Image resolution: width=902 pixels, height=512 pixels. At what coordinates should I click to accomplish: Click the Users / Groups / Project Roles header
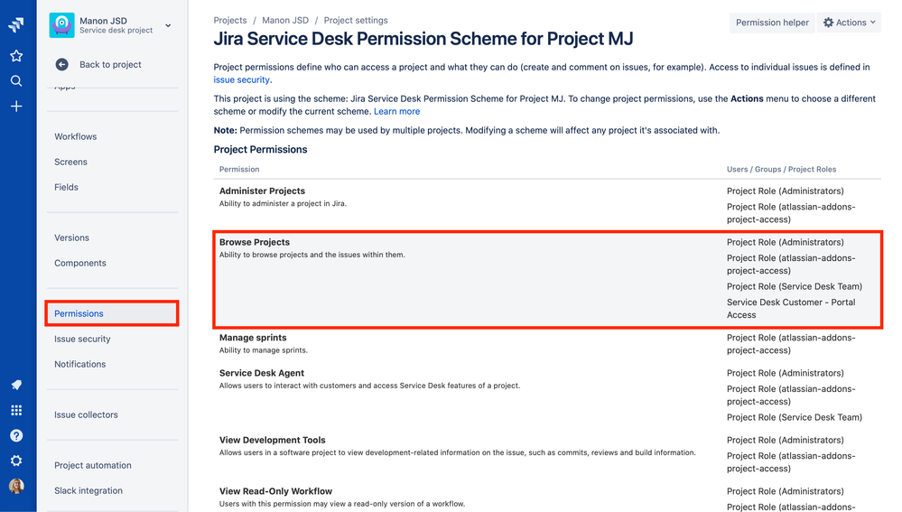pos(781,169)
